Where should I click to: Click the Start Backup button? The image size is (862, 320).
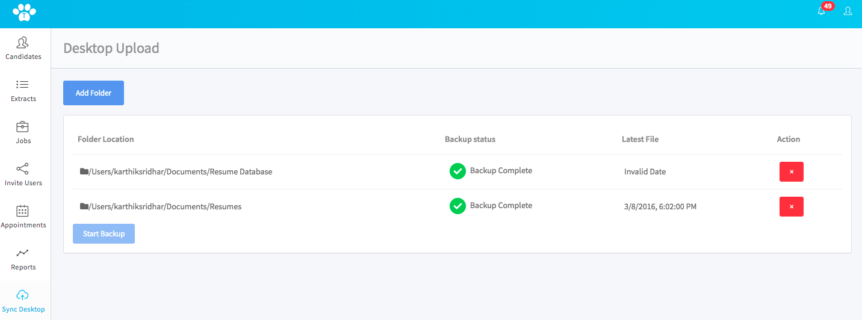[104, 234]
